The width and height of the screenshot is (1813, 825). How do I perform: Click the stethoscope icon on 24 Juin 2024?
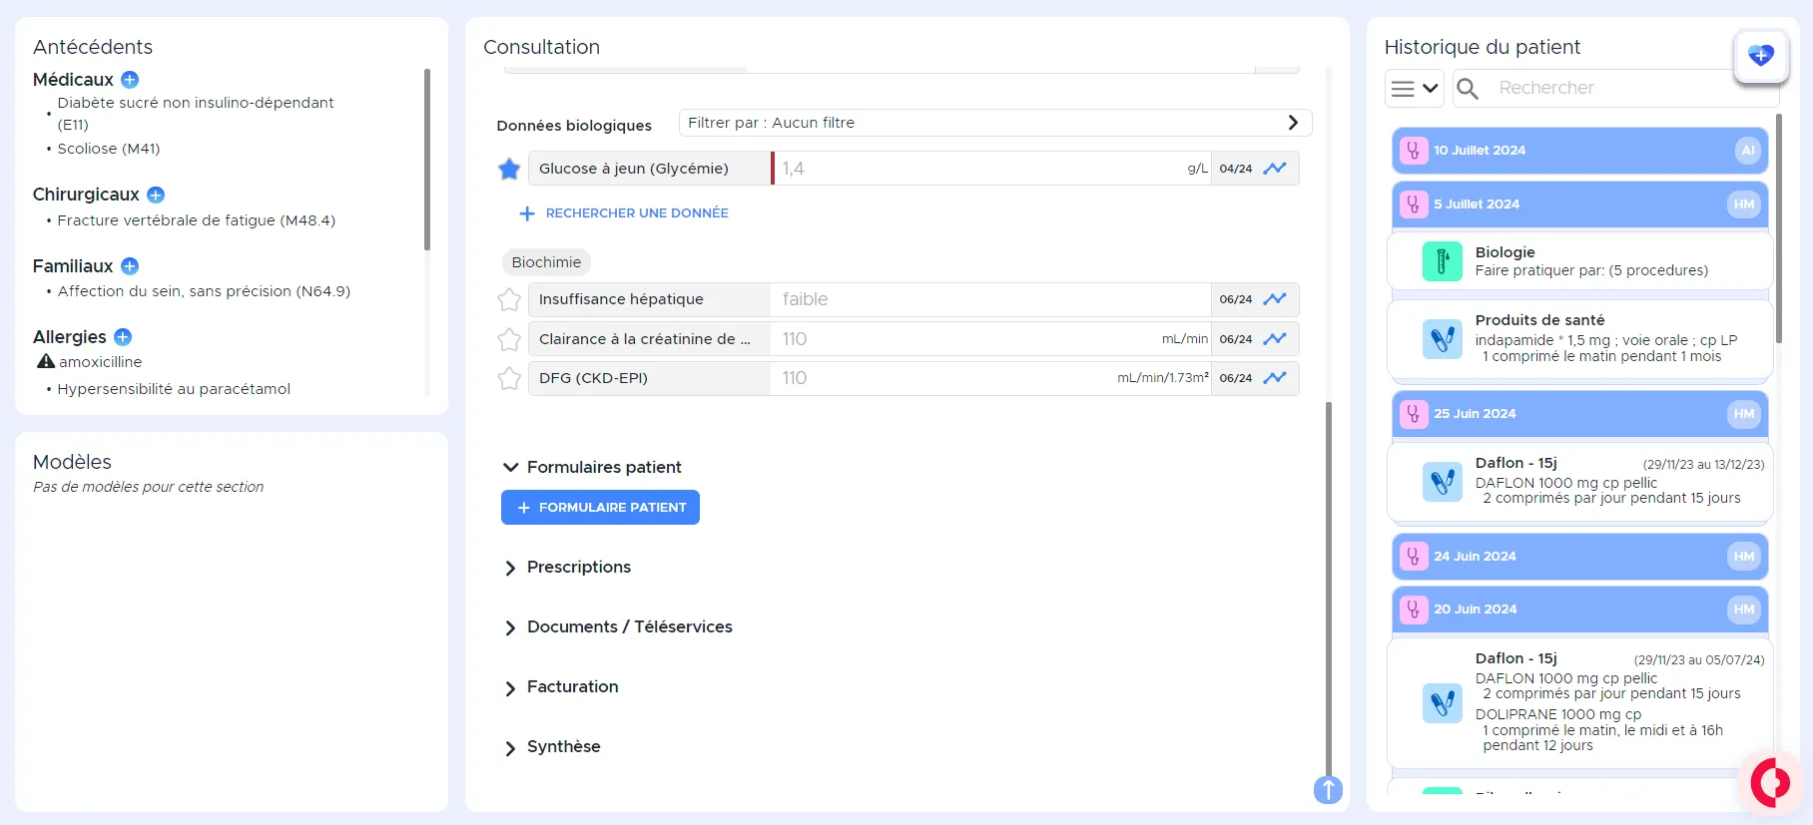point(1414,557)
